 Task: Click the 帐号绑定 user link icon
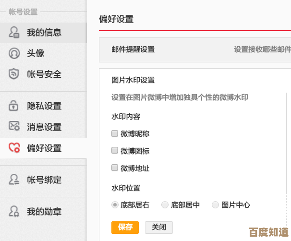[14, 180]
